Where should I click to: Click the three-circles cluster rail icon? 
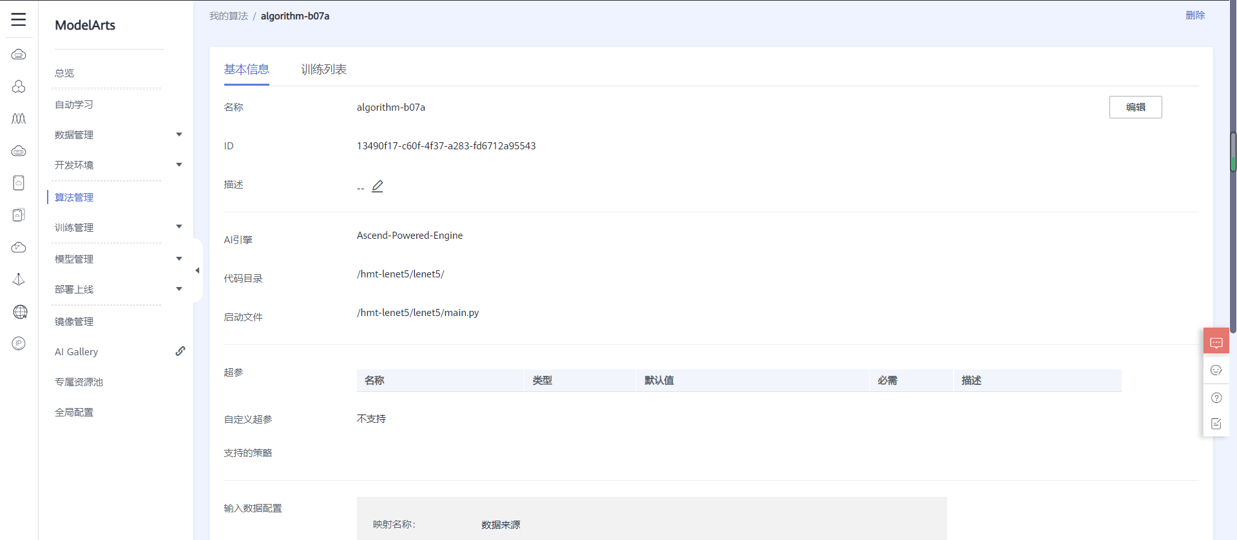19,86
